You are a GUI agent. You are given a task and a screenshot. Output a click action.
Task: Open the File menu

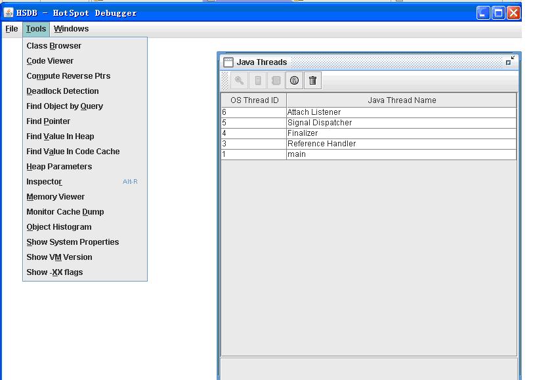tap(12, 29)
